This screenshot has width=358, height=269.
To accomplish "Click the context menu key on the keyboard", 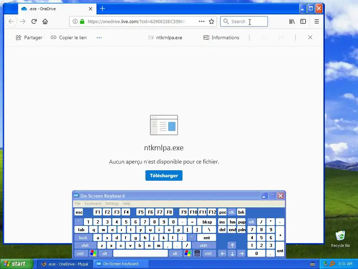I will click(197, 254).
